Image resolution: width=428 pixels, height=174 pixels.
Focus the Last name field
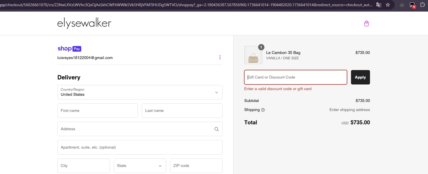(x=182, y=110)
